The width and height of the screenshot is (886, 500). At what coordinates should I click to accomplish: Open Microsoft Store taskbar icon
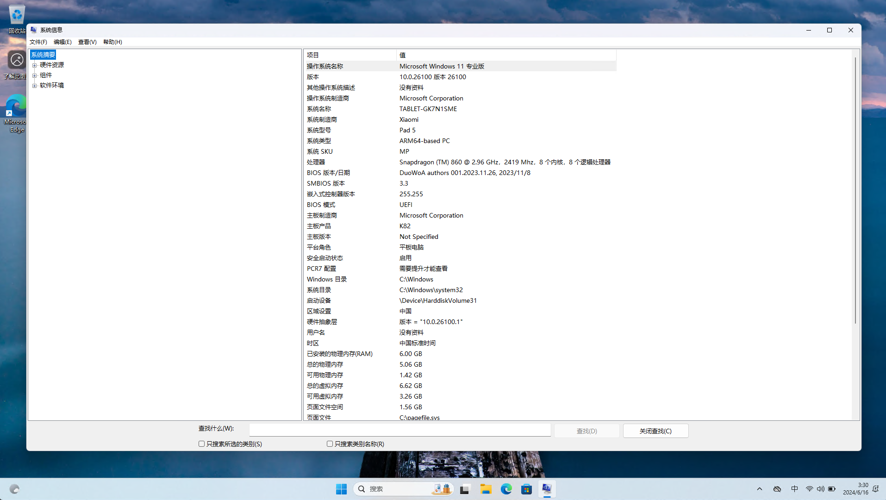[x=526, y=489]
